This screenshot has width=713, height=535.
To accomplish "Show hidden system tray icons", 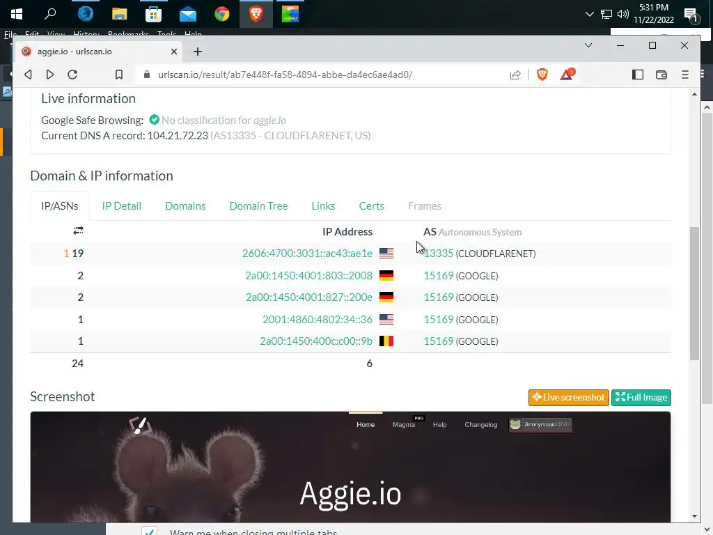I will tap(589, 14).
